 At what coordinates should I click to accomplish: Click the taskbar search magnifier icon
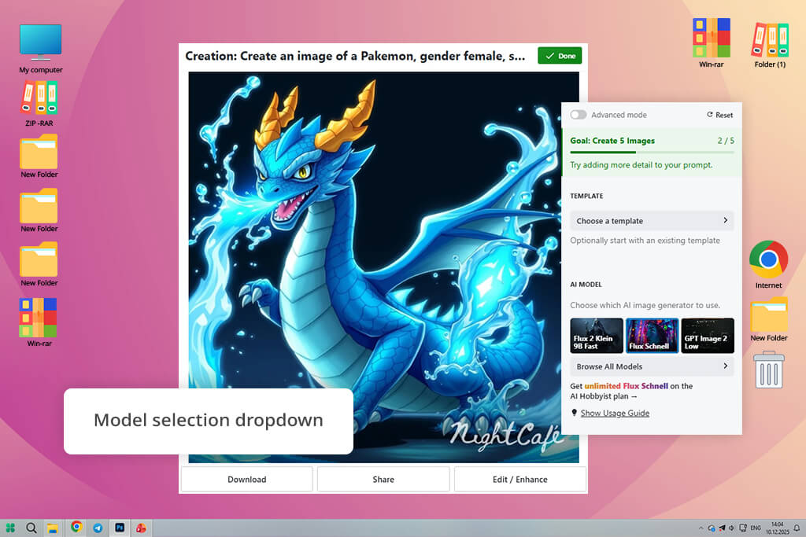click(x=31, y=528)
